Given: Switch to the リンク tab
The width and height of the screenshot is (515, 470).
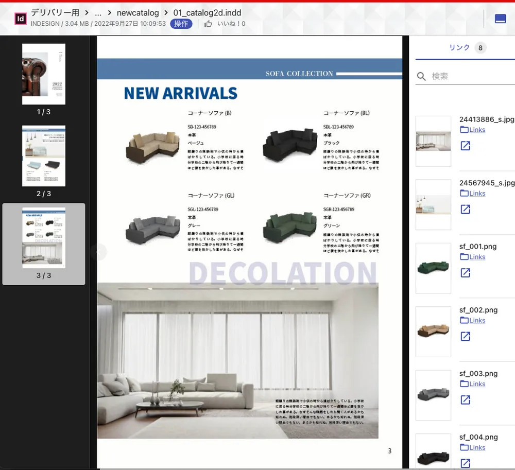Looking at the screenshot, I should (459, 47).
